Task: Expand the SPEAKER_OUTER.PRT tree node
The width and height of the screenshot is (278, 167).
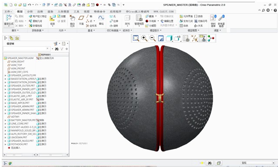Action: pyautogui.click(x=5, y=86)
